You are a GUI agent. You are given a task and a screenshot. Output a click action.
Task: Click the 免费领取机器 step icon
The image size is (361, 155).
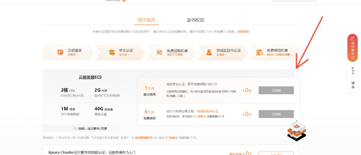(x=159, y=52)
